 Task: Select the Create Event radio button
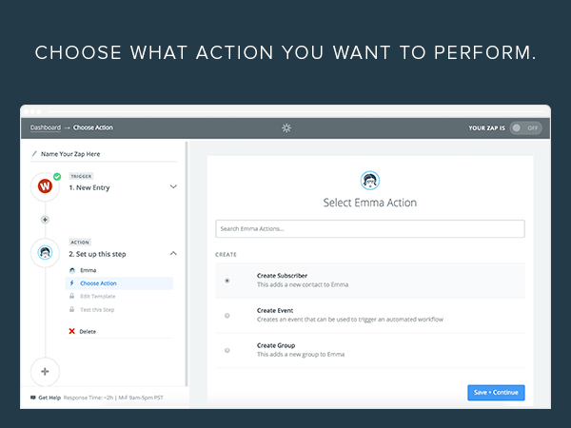coord(226,316)
